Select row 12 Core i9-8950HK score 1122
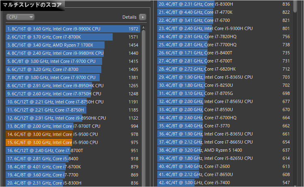This screenshot has width=304, height=187. [x=73, y=118]
